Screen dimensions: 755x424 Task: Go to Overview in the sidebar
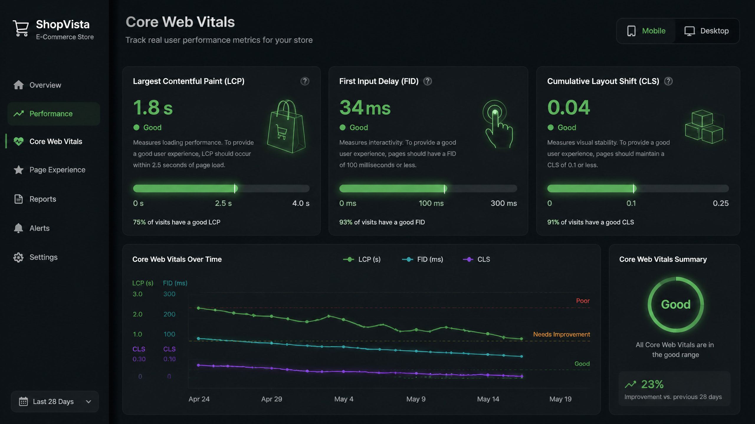click(x=54, y=85)
